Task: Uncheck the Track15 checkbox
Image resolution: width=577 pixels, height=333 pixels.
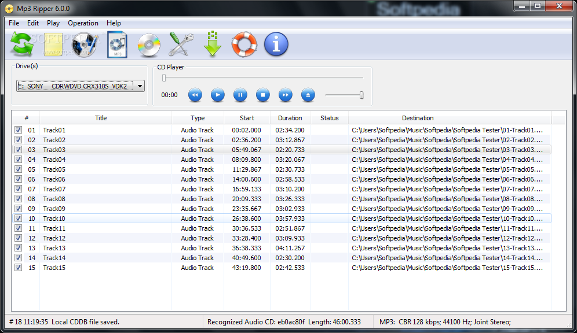Action: [18, 268]
